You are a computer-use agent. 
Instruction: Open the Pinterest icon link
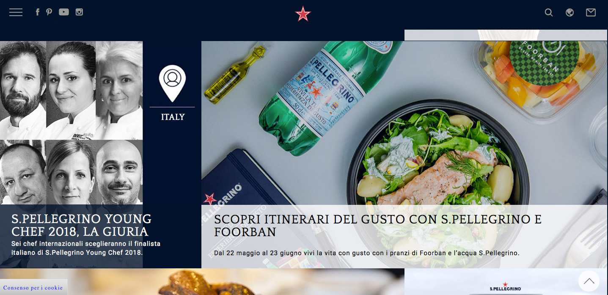point(49,12)
